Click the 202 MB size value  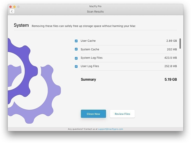click(x=172, y=49)
